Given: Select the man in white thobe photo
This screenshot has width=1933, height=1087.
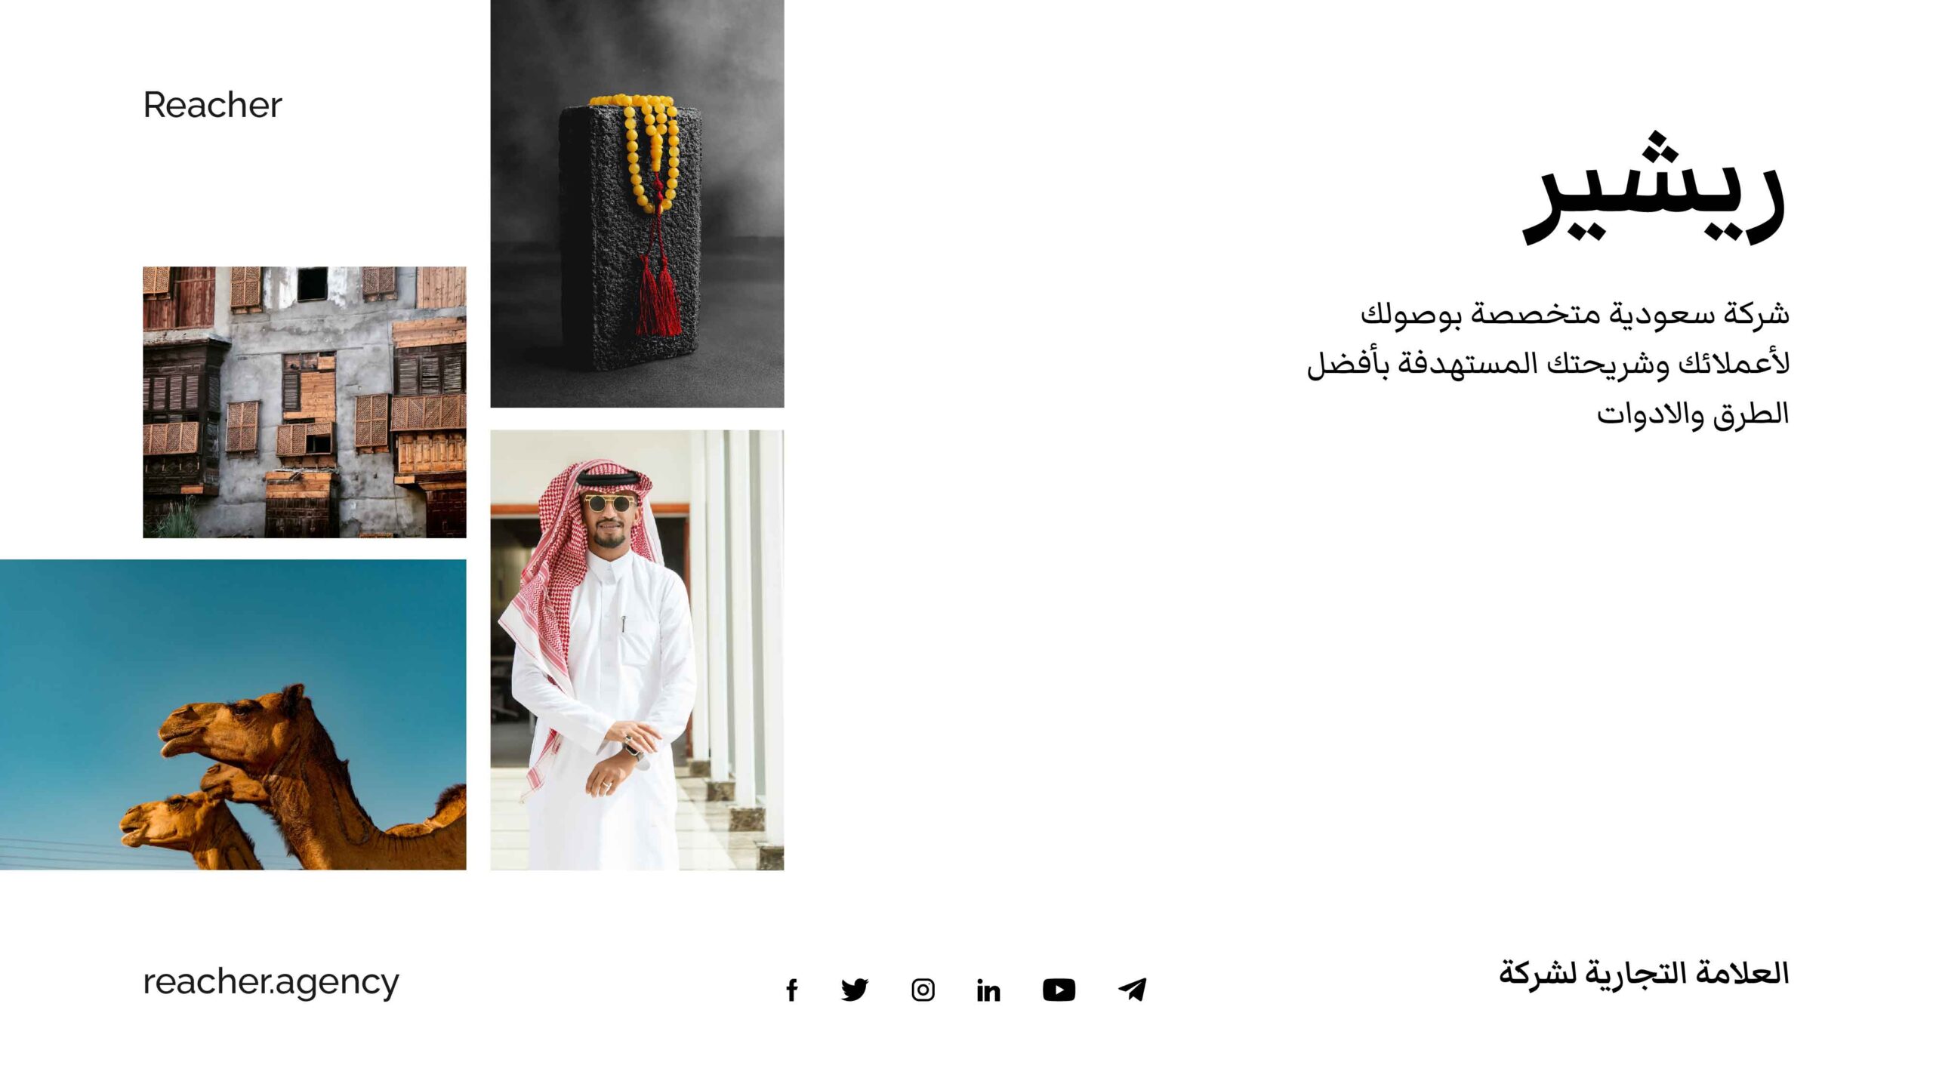Looking at the screenshot, I should click(x=637, y=650).
